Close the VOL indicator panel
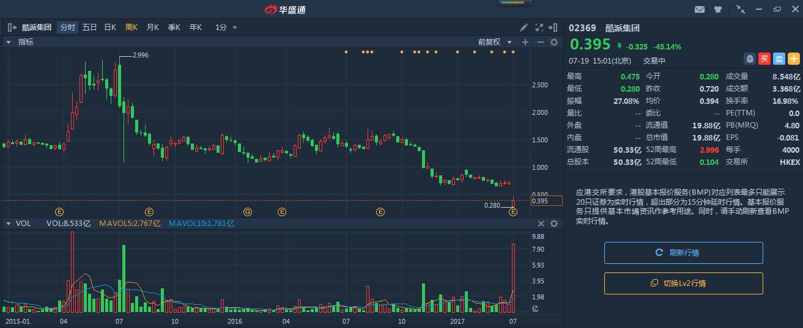The image size is (803, 328). click(541, 224)
